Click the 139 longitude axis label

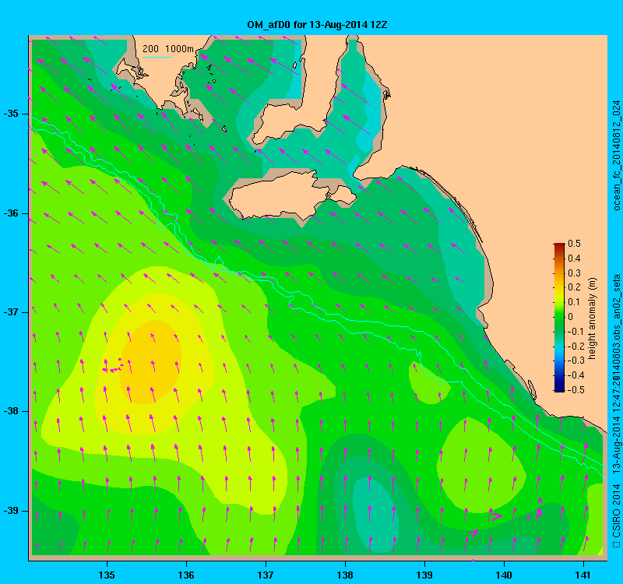point(424,575)
